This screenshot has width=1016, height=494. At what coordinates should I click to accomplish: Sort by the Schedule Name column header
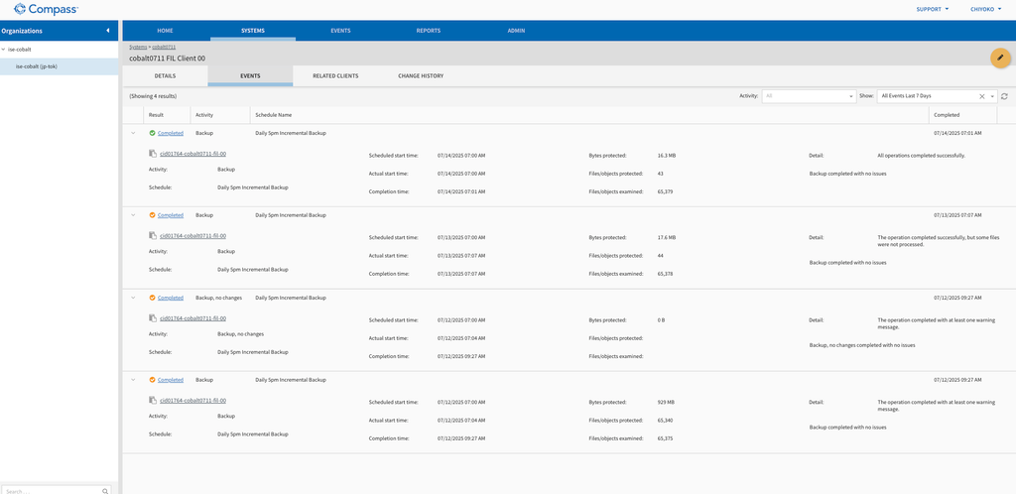click(x=274, y=115)
